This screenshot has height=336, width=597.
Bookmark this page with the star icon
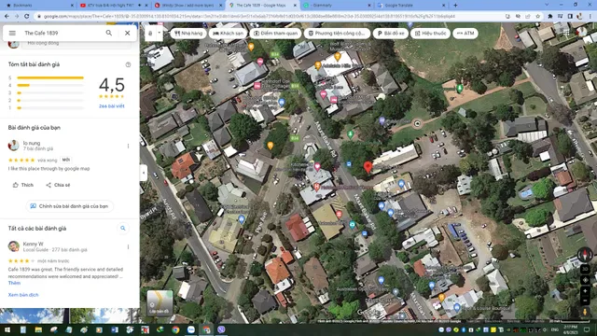(x=537, y=17)
